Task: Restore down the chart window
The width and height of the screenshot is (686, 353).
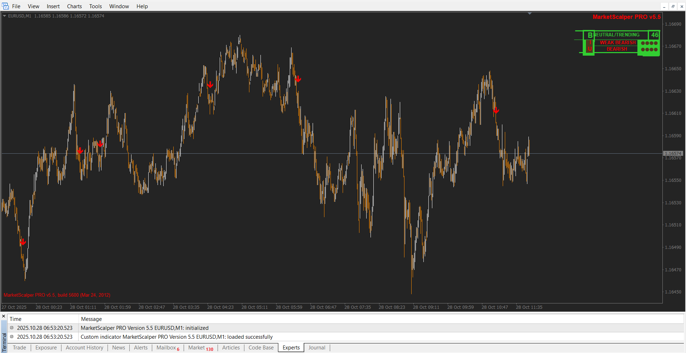Action: (673, 6)
